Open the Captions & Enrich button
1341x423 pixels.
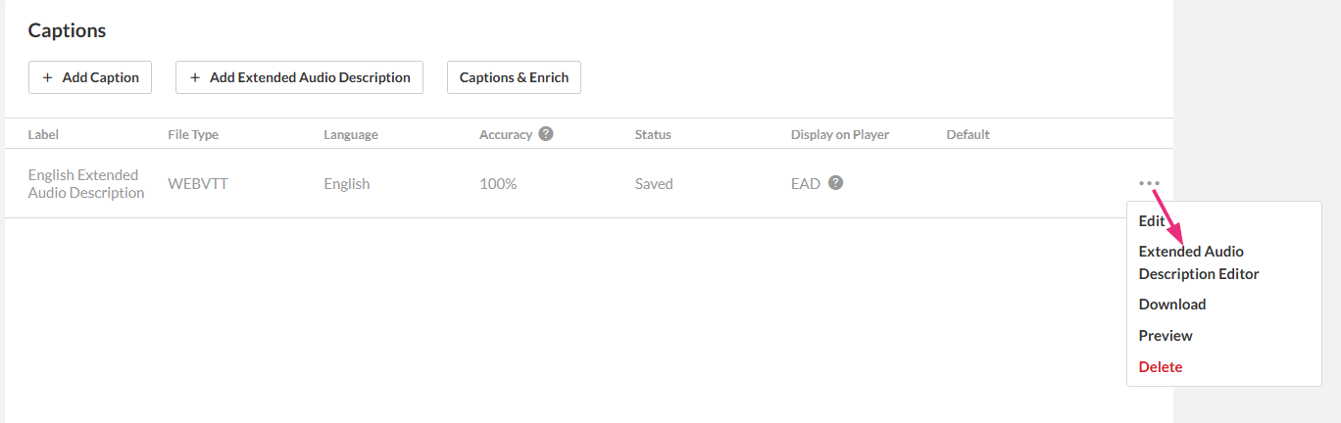[514, 77]
